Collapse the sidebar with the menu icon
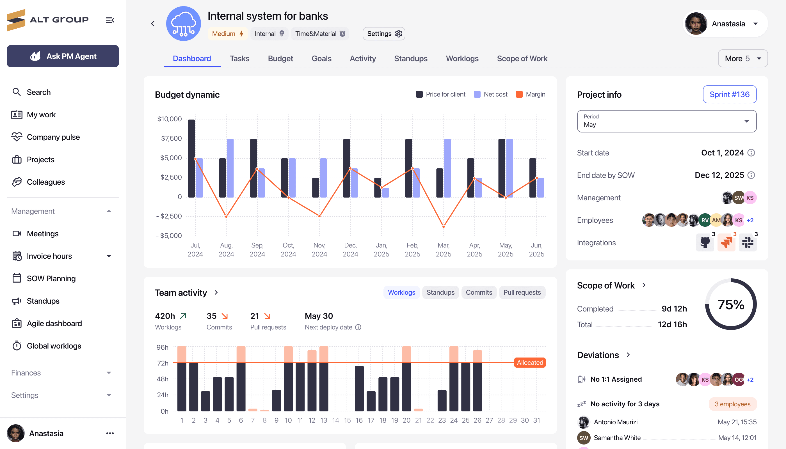This screenshot has height=449, width=786. point(110,20)
